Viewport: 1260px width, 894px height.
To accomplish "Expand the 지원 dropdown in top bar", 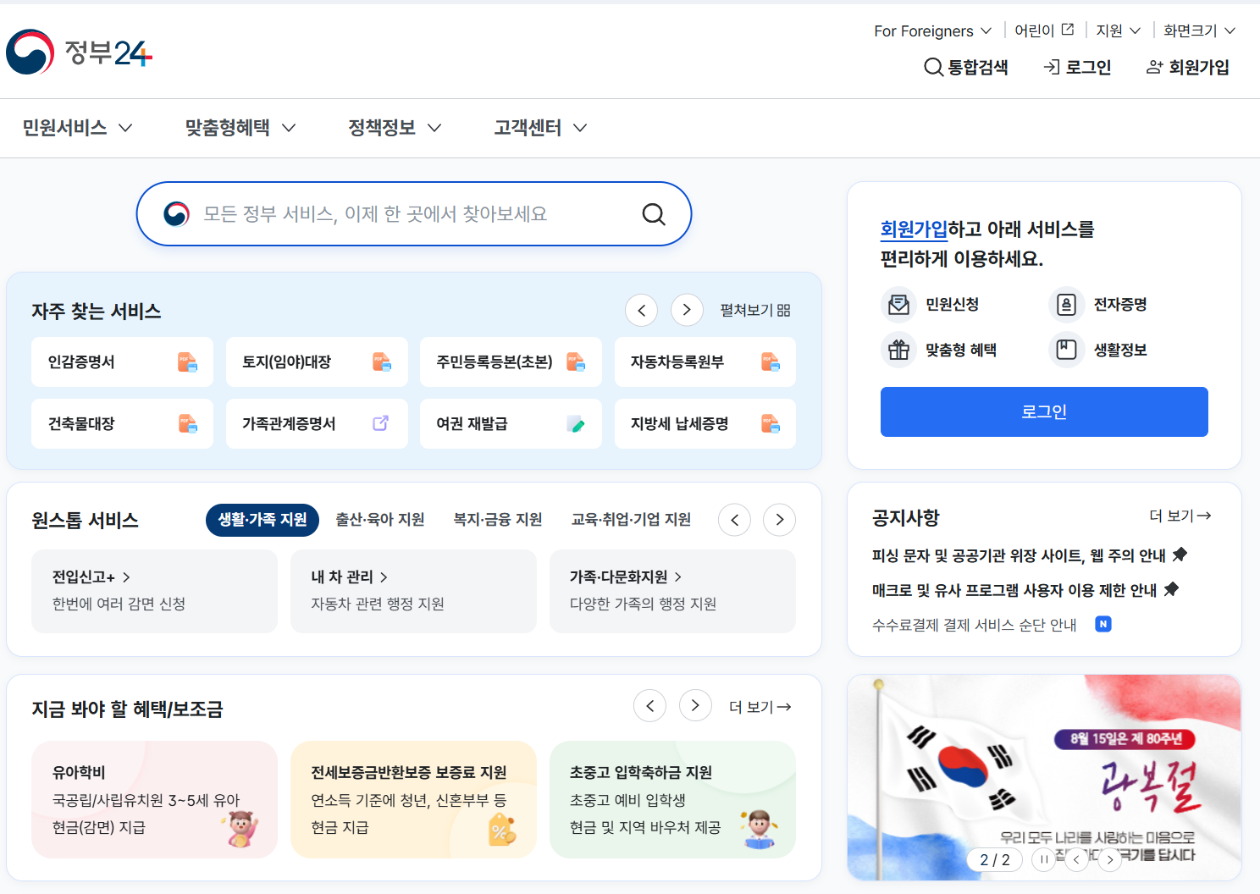I will pyautogui.click(x=1118, y=30).
